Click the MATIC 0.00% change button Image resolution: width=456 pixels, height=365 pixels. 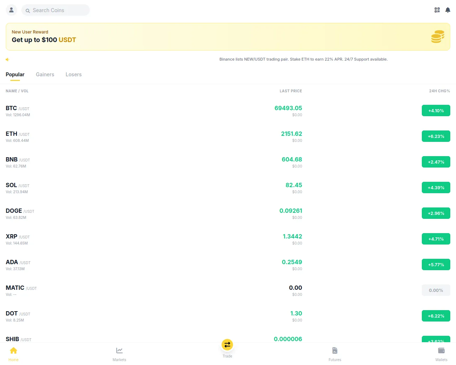pos(436,290)
